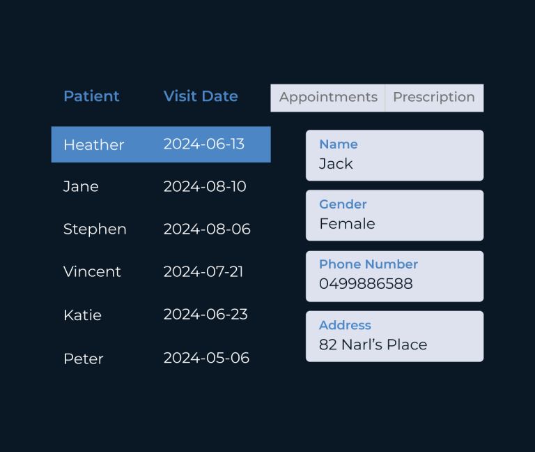Pick the Vincent patient row
Image resolution: width=535 pixels, height=452 pixels.
coord(161,271)
